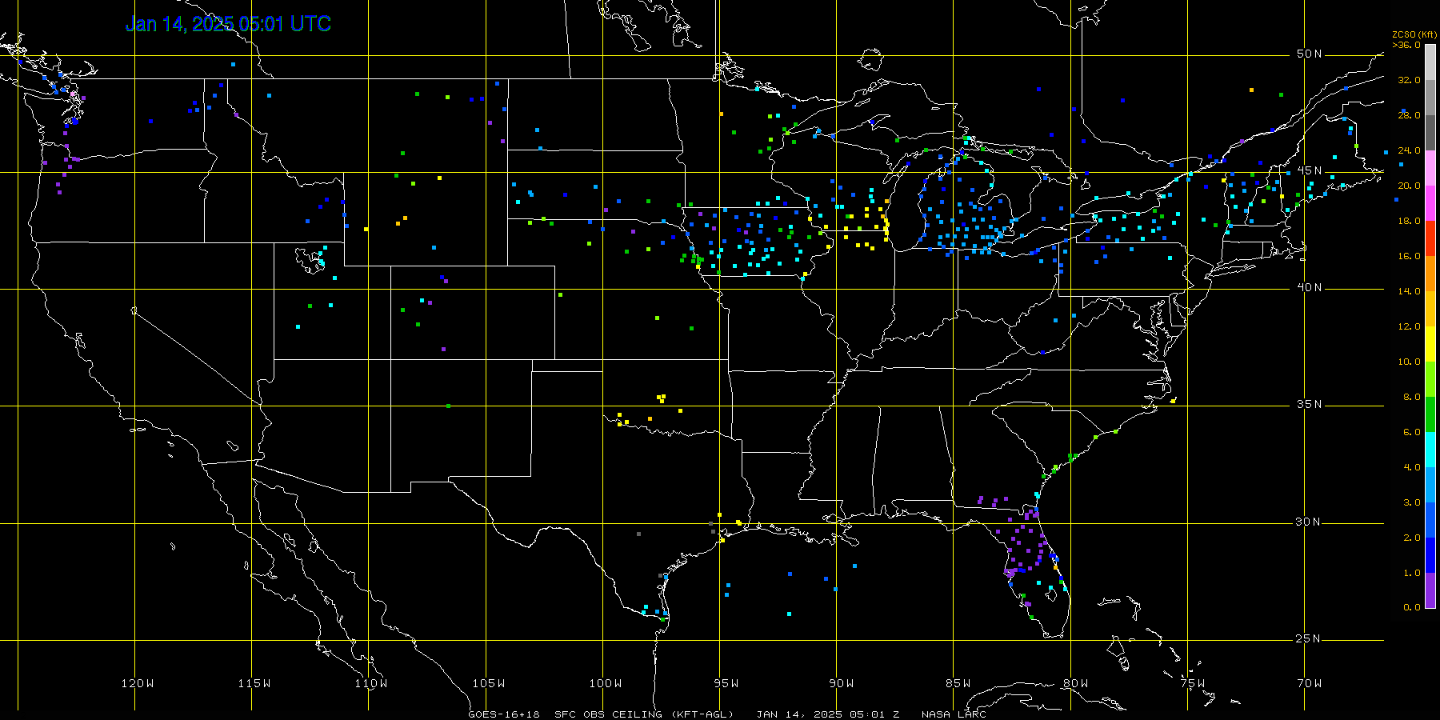
Task: Click the '115 W' longitude label
Action: pos(254,683)
